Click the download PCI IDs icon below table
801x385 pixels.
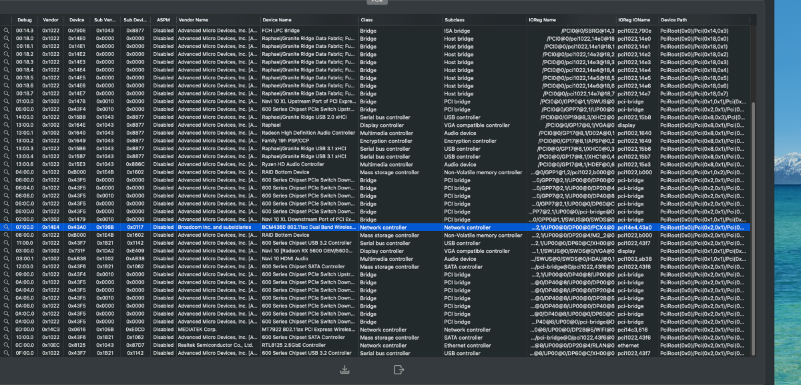pos(345,370)
